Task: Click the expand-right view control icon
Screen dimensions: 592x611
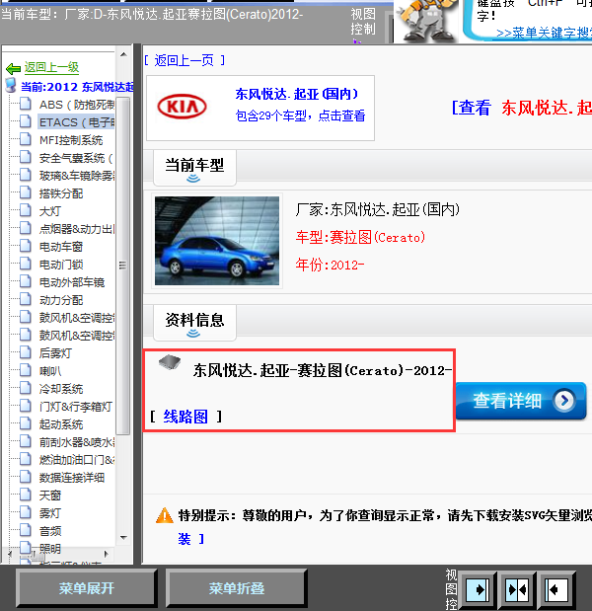Action: coord(478,589)
